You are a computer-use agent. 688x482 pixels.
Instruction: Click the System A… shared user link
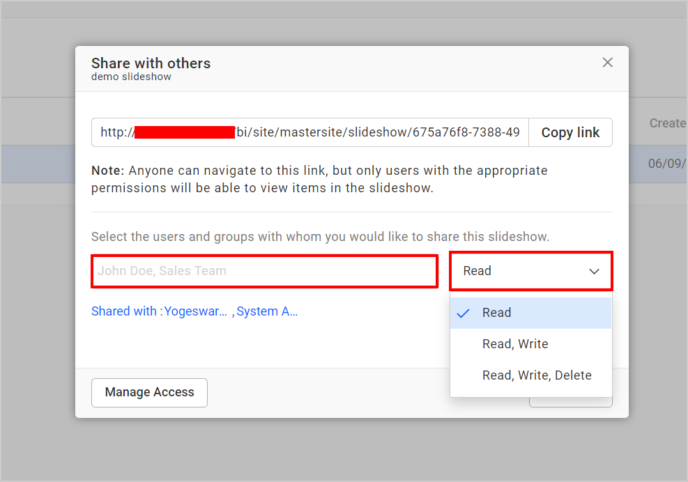[x=267, y=311]
